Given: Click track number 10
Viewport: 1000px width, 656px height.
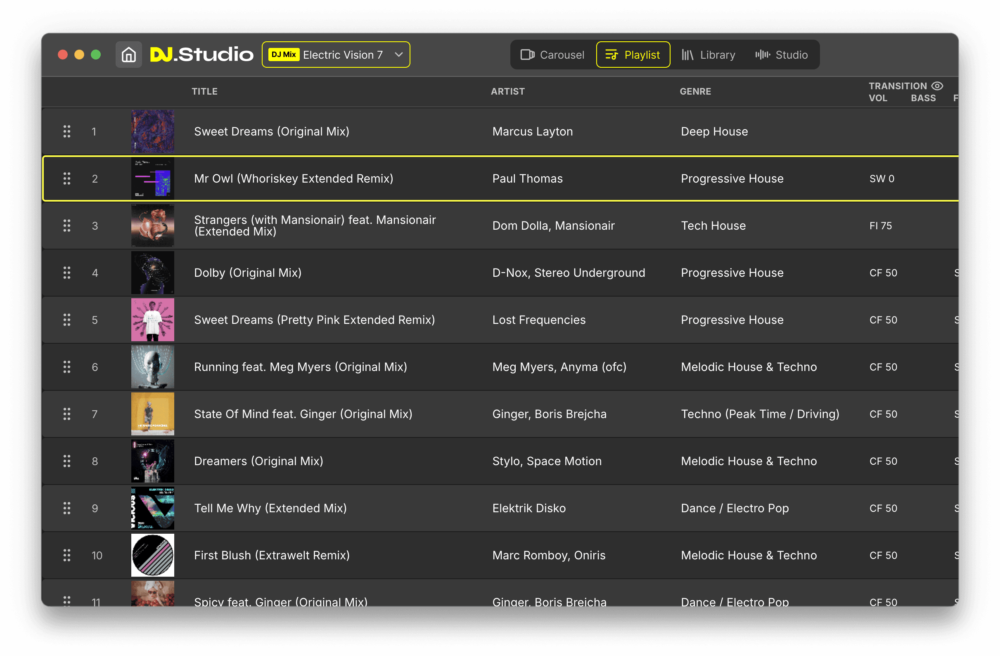Looking at the screenshot, I should click(x=97, y=556).
